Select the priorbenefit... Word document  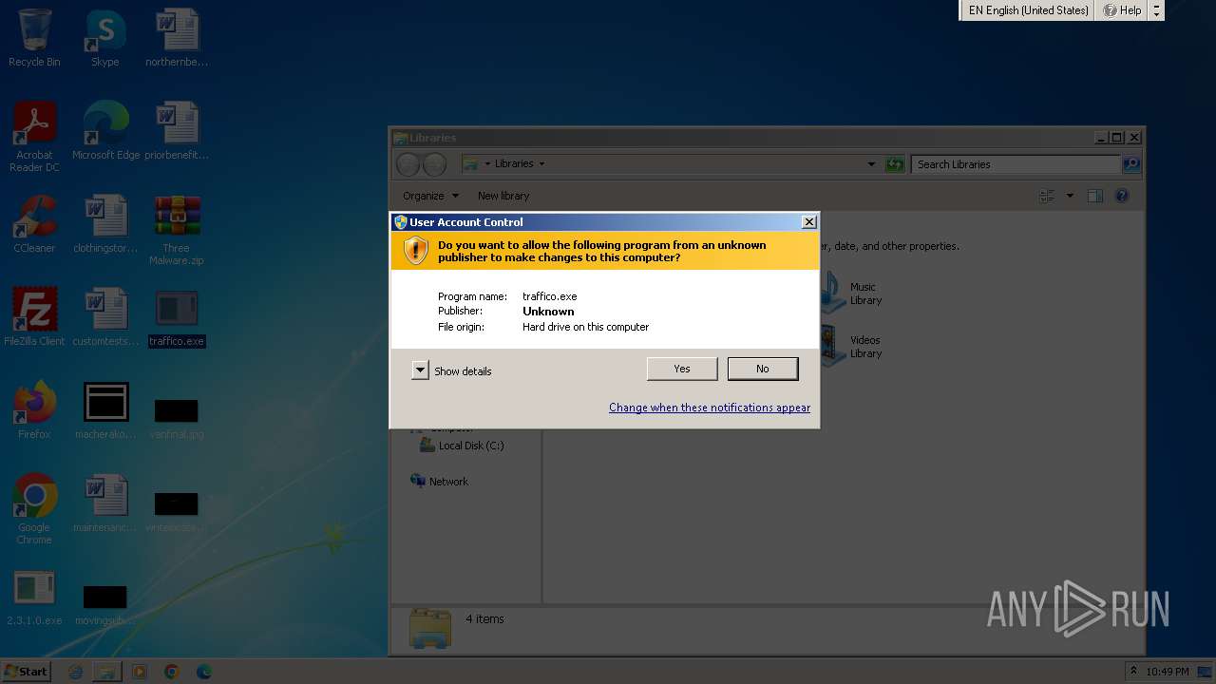tap(177, 131)
